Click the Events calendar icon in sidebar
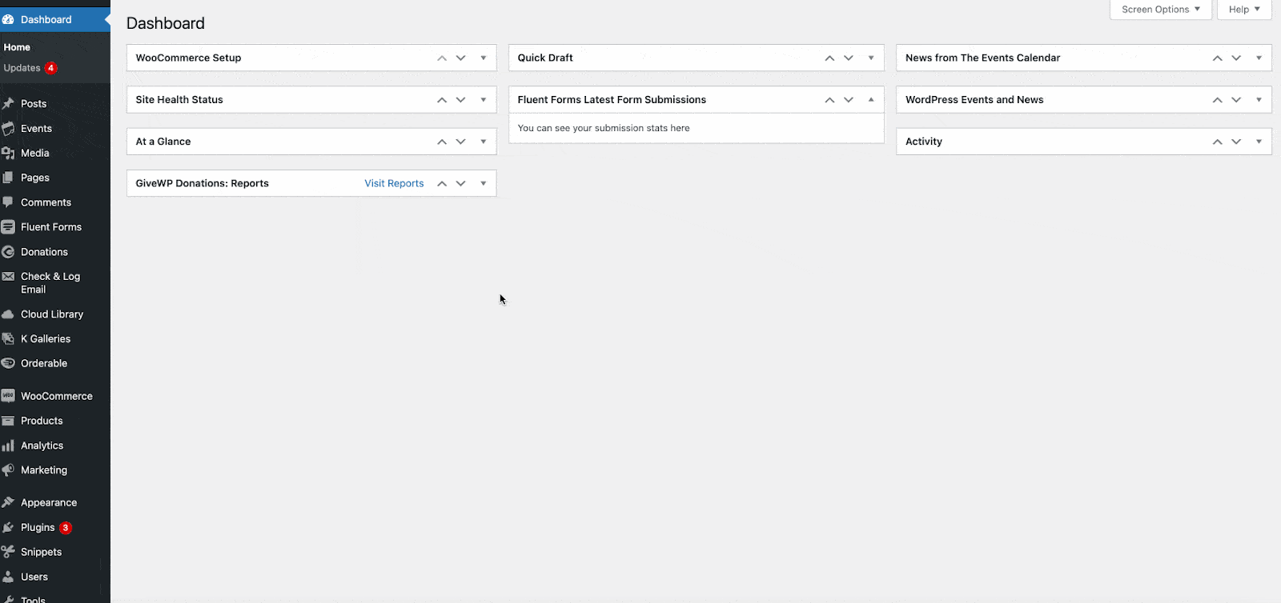1281x603 pixels. [x=8, y=128]
